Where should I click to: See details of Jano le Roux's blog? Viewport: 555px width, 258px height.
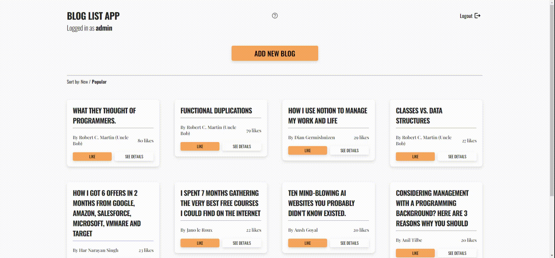242,243
